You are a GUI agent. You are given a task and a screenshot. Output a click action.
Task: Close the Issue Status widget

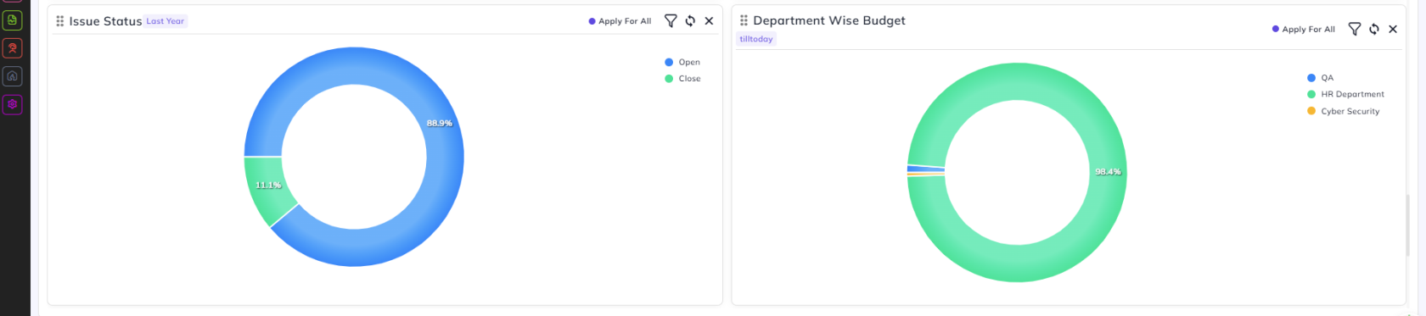tap(709, 21)
